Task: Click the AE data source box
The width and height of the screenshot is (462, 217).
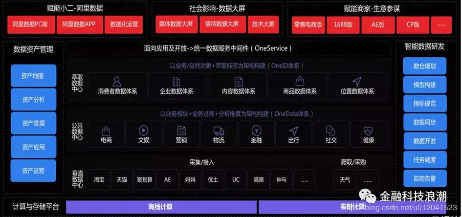Action: click(x=167, y=179)
